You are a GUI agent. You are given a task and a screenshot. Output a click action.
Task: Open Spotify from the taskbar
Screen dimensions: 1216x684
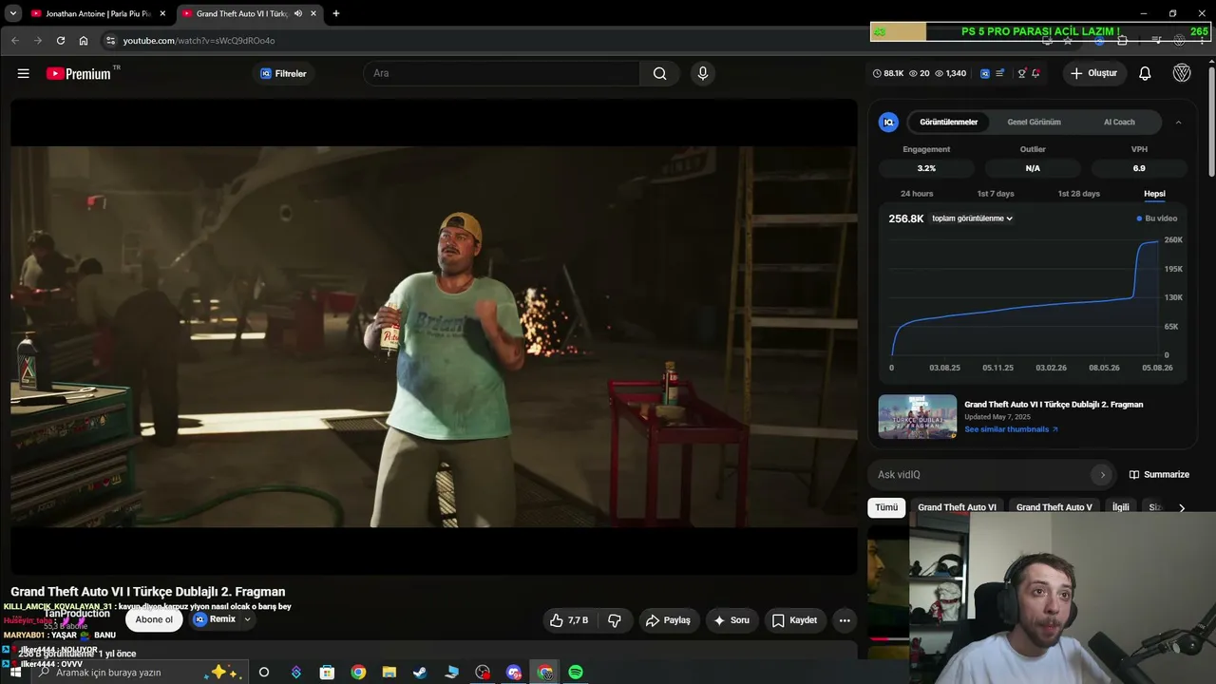(x=576, y=672)
